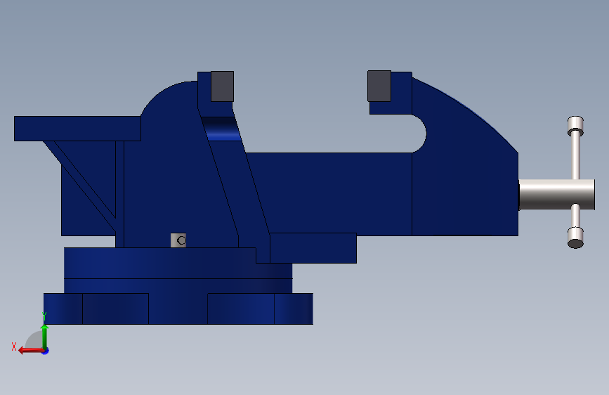Click the red X axis label
The height and width of the screenshot is (395, 609).
[14, 347]
